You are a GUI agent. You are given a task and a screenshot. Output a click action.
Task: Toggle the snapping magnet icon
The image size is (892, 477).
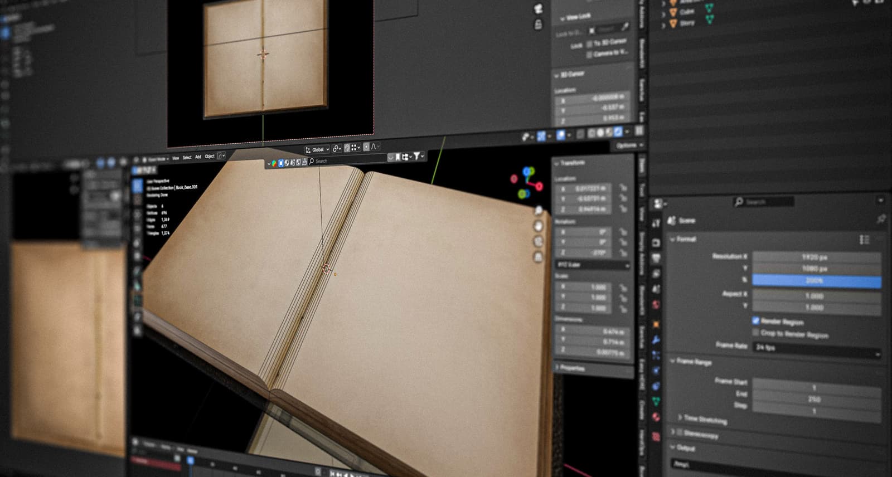pyautogui.click(x=347, y=148)
